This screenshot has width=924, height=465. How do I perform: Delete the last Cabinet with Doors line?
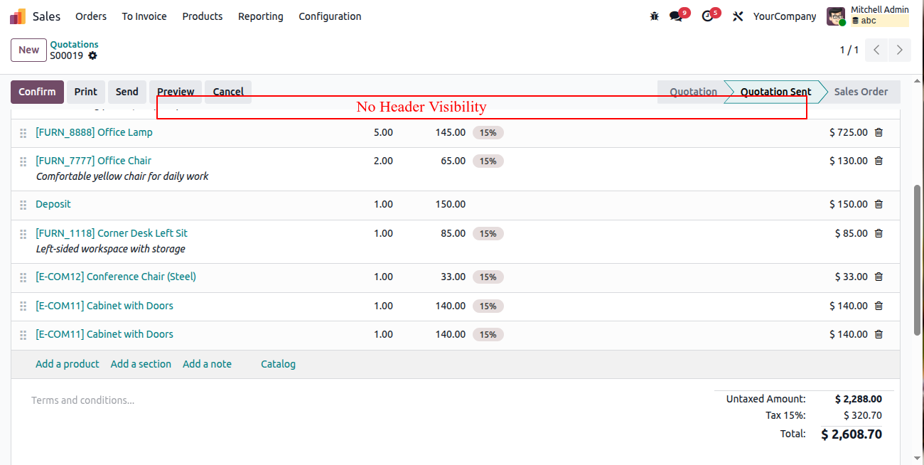click(x=879, y=334)
